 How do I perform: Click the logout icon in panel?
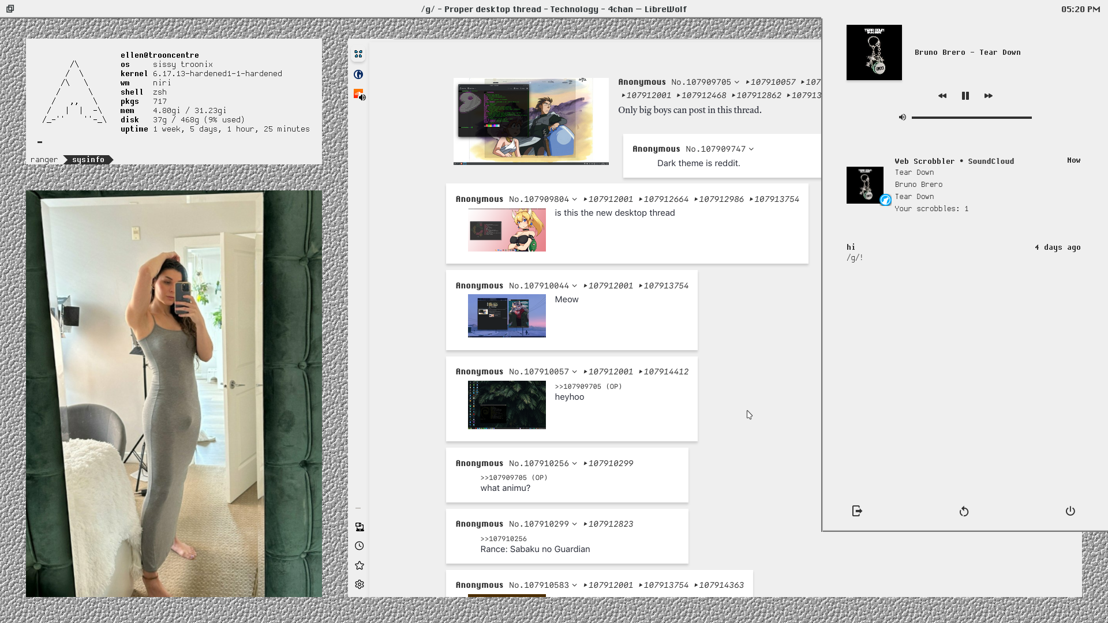click(x=857, y=511)
